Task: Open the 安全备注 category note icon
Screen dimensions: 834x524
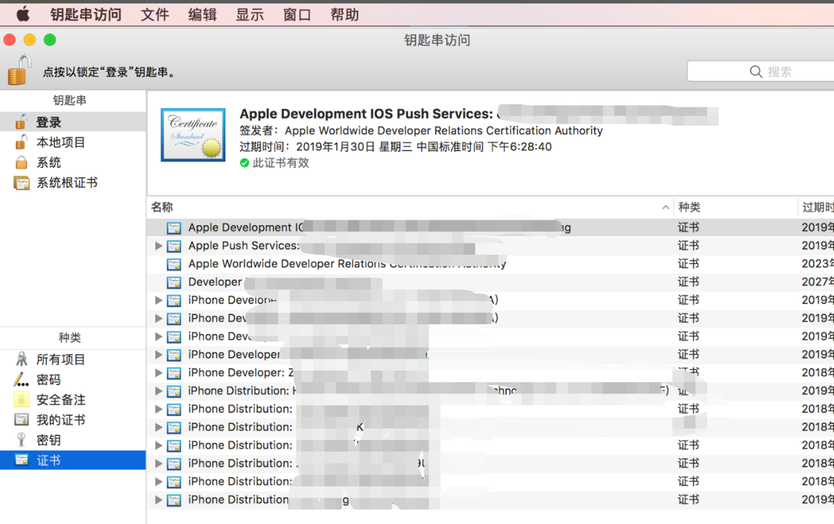Action: pyautogui.click(x=22, y=400)
